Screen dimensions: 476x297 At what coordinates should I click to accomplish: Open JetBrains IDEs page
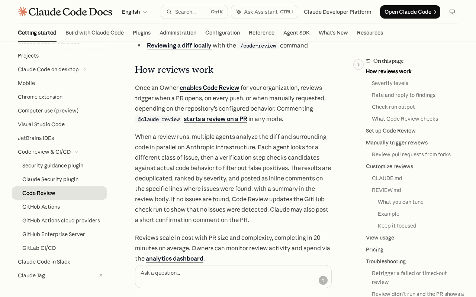[x=59, y=138]
